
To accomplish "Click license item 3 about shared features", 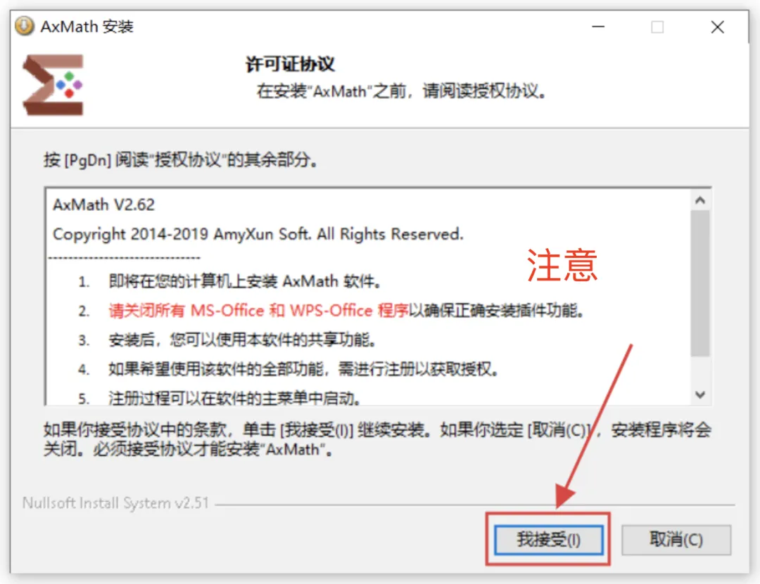I will (x=227, y=340).
